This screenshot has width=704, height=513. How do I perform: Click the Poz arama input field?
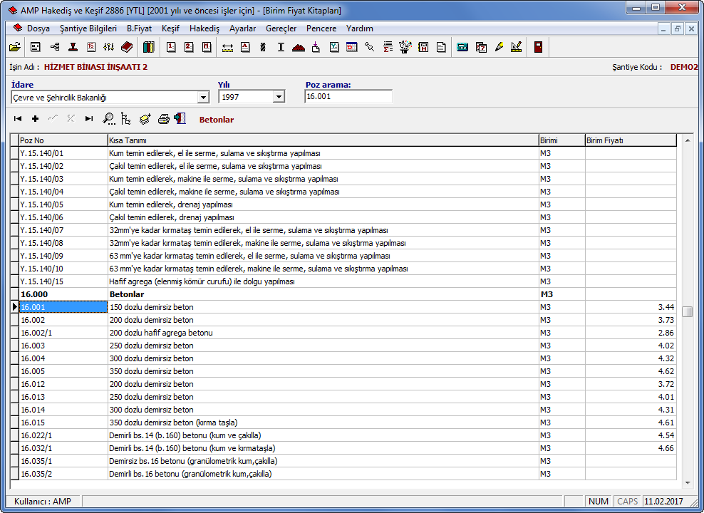[348, 97]
